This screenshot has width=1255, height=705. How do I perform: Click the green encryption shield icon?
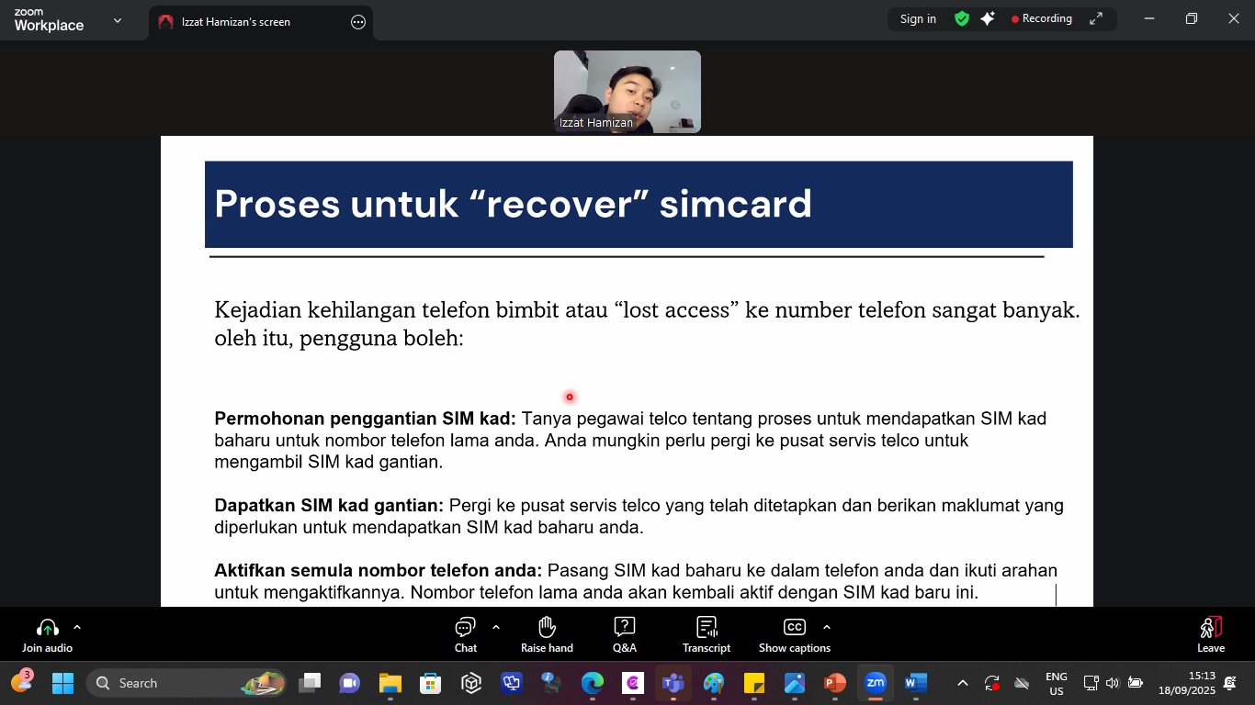click(962, 18)
